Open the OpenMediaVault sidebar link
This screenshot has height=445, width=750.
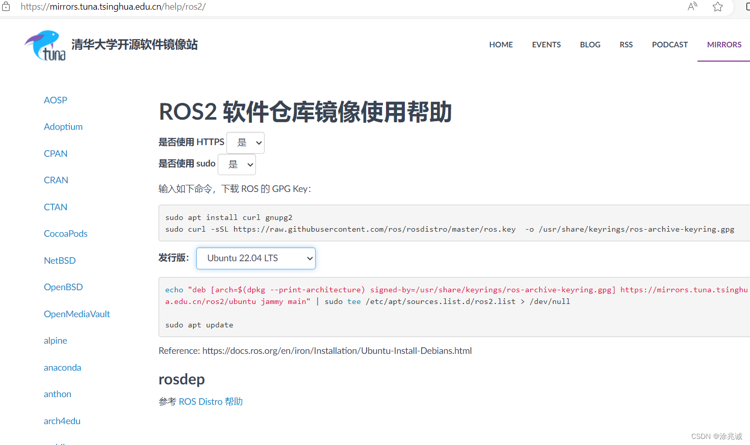pyautogui.click(x=77, y=314)
